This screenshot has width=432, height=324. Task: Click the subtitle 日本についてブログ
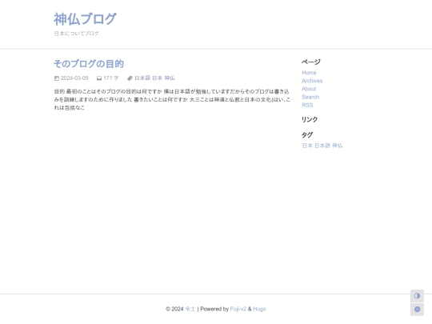(x=76, y=34)
